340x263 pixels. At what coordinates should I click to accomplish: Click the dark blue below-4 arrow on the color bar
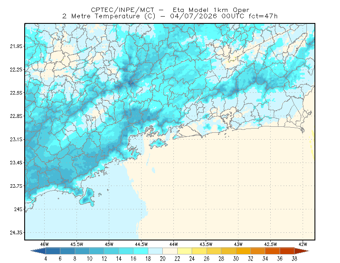point(38,251)
